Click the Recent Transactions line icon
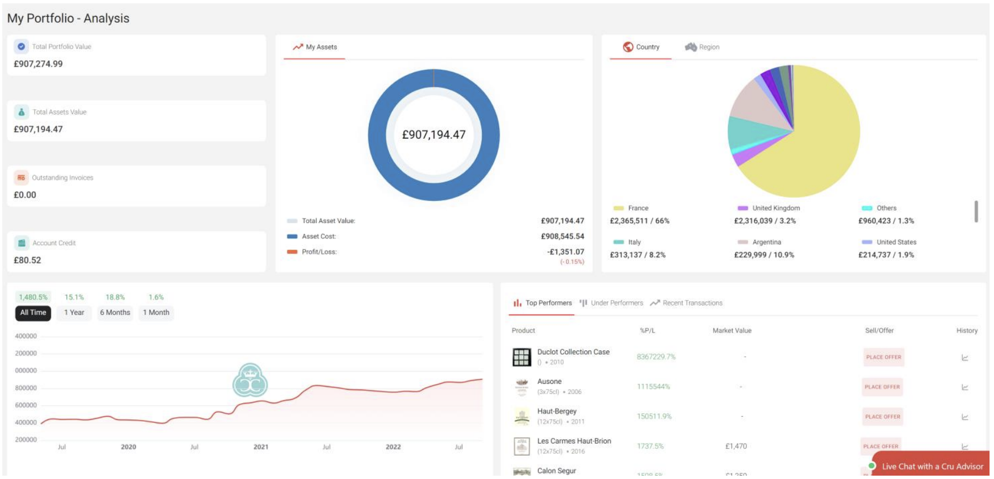Image resolution: width=994 pixels, height=479 pixels. [655, 303]
